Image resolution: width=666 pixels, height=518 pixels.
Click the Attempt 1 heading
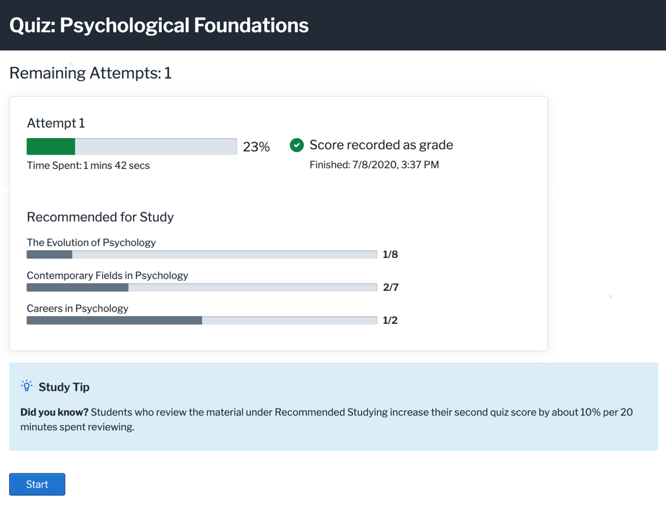coord(55,123)
